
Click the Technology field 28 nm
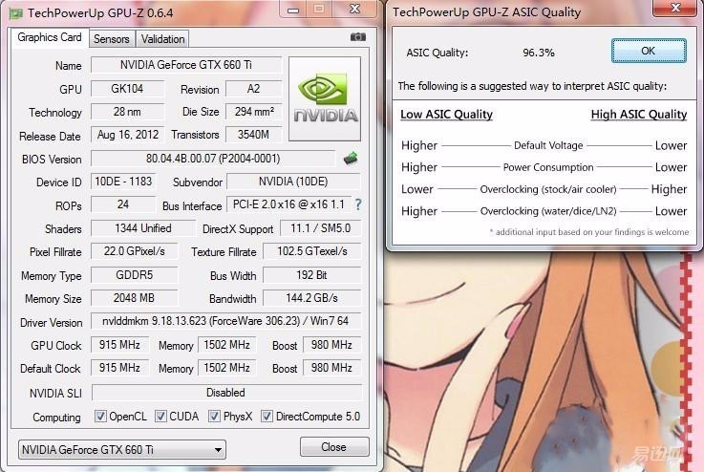(127, 112)
